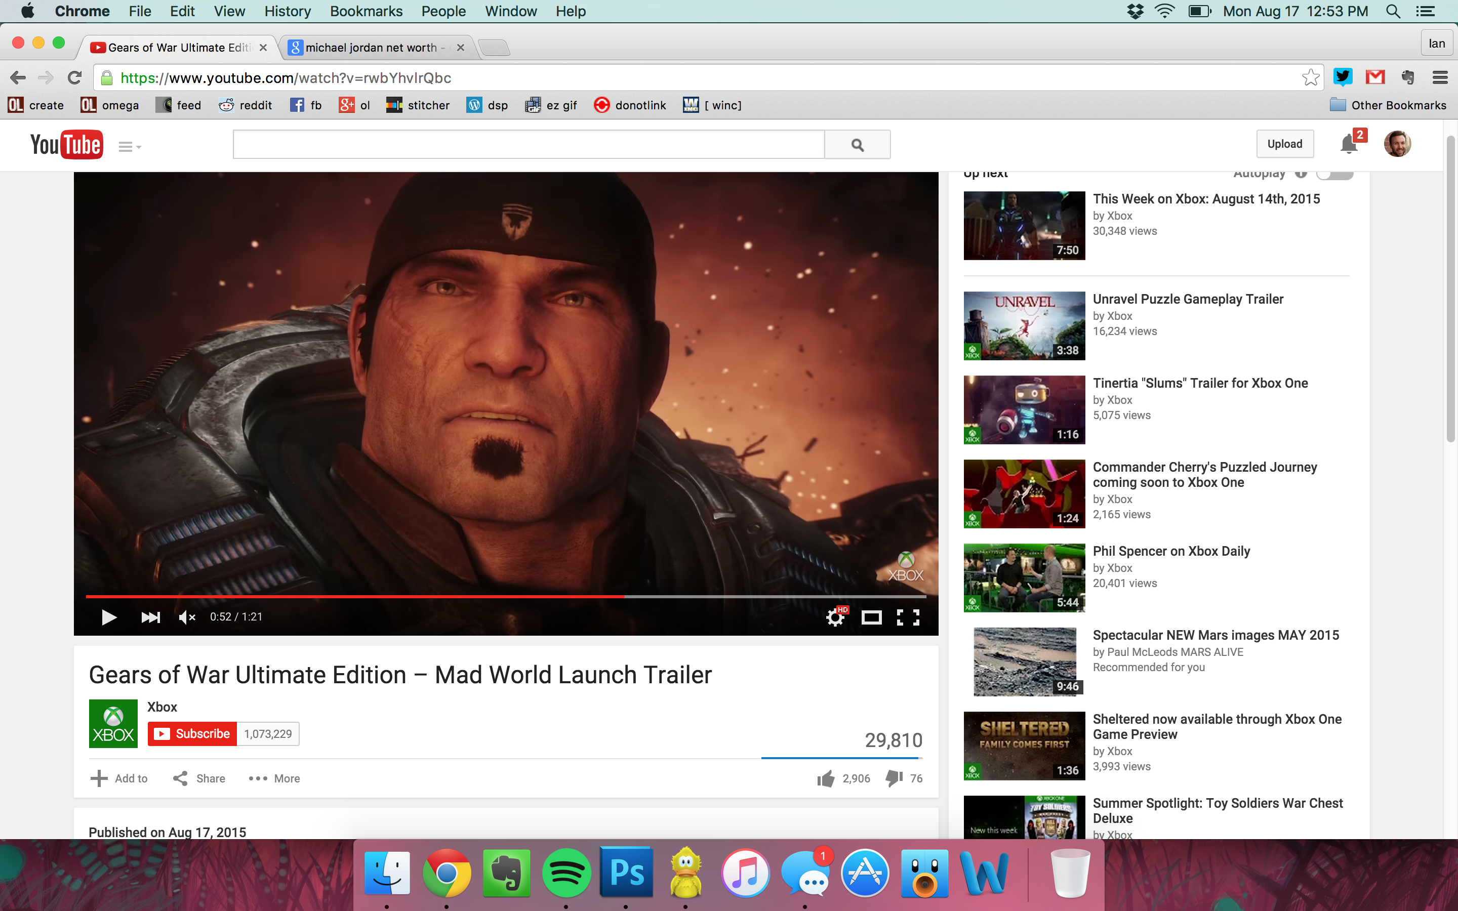Image resolution: width=1458 pixels, height=911 pixels.
Task: Open account avatar menu
Action: (1397, 144)
